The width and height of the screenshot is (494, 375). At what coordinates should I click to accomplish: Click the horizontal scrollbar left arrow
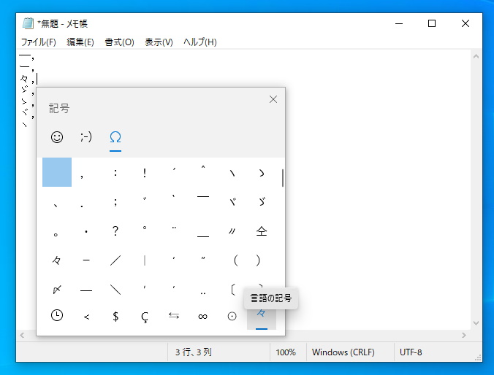(22, 336)
